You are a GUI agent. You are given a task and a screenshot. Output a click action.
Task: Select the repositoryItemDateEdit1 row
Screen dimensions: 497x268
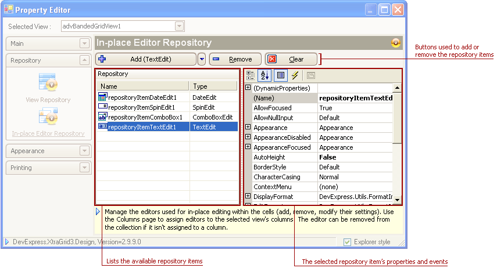pos(167,97)
